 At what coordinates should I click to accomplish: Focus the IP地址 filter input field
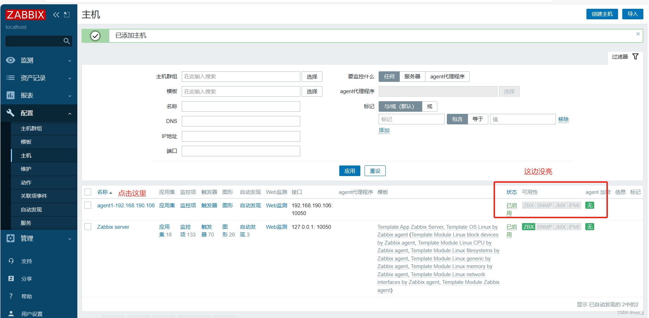(241, 136)
